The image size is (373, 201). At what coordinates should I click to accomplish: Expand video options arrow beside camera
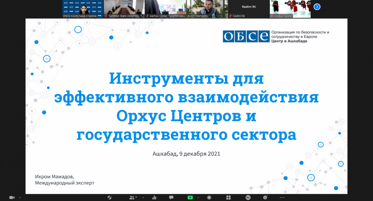19,197
